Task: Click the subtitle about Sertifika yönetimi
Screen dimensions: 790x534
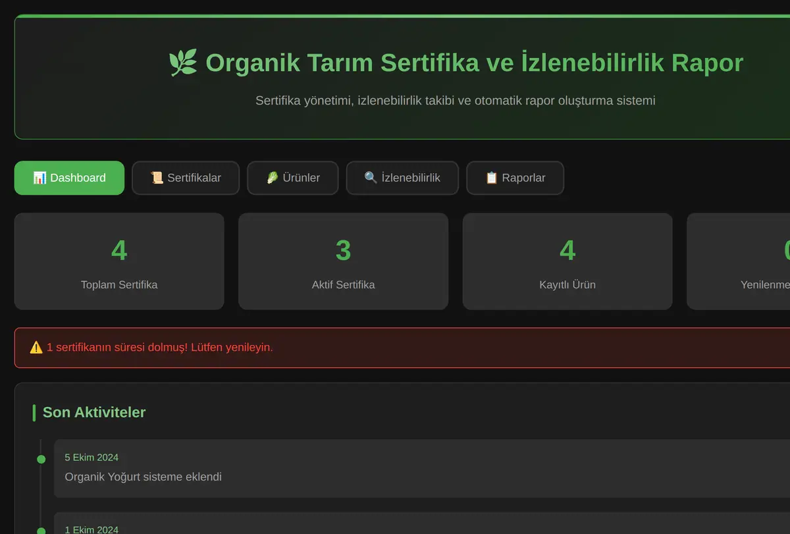Action: [x=456, y=101]
